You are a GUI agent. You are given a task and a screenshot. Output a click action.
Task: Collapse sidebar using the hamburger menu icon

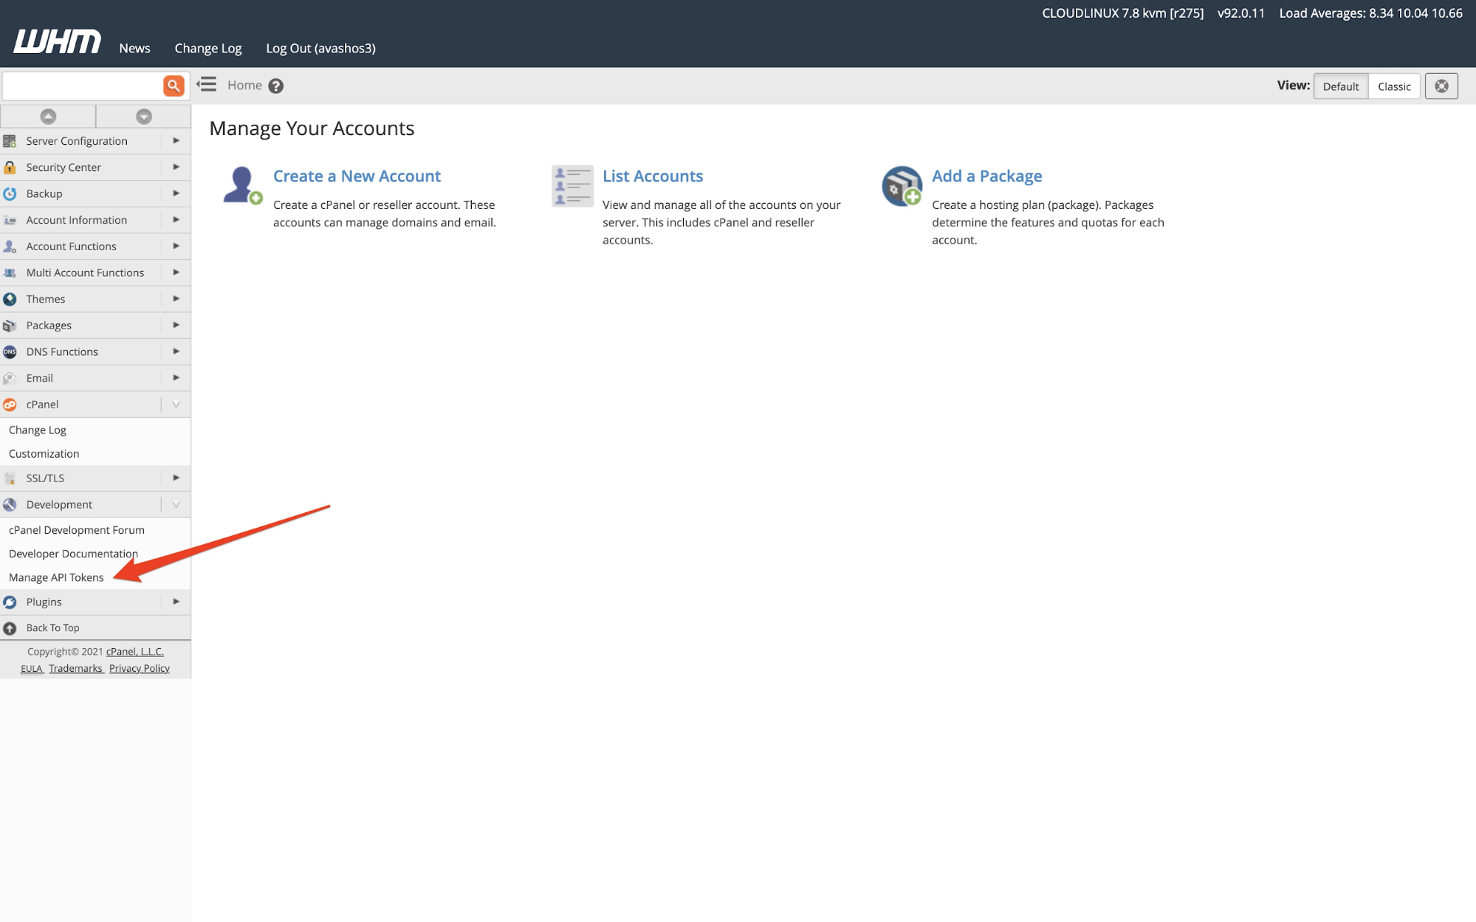click(x=207, y=84)
